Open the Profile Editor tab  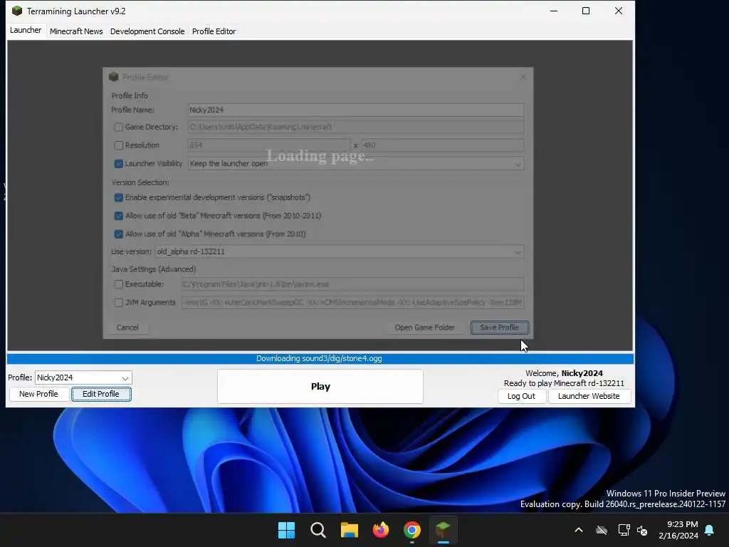[x=214, y=31]
